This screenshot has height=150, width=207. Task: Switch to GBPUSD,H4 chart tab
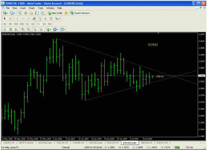coord(146,143)
